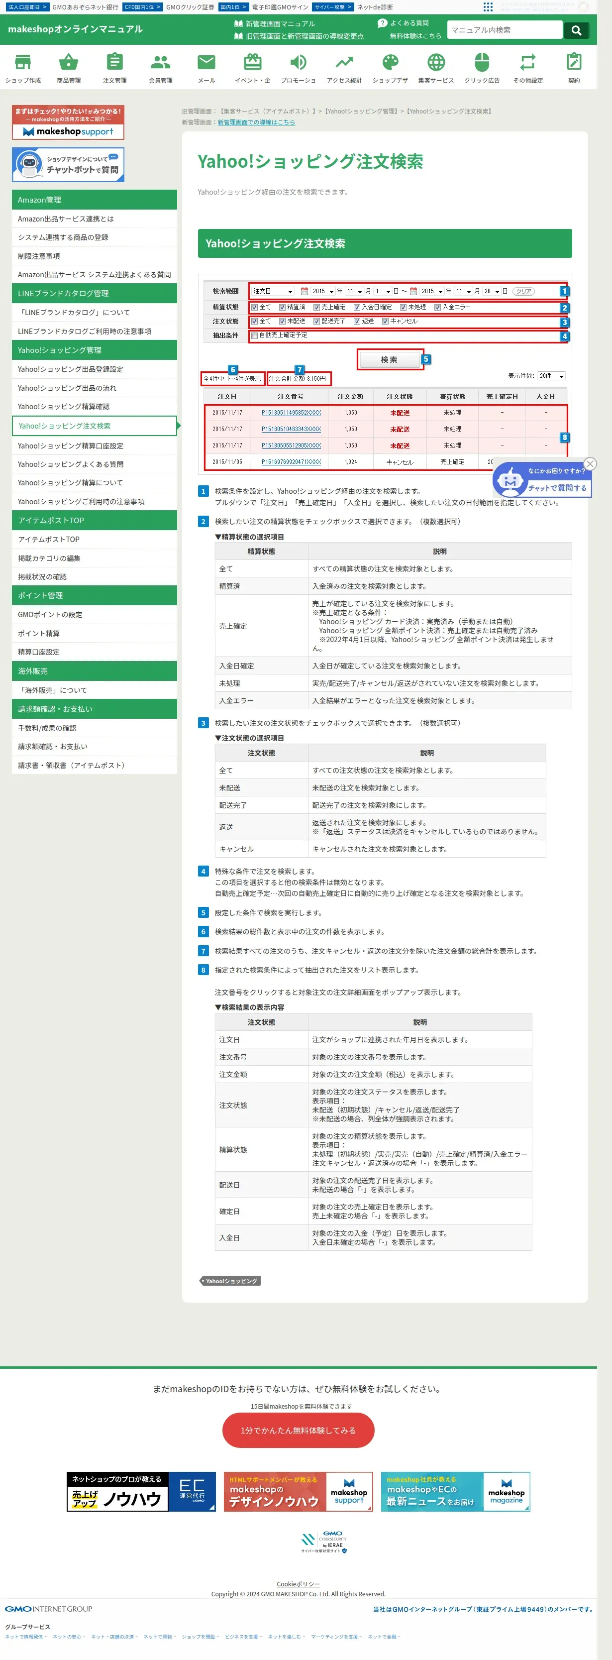Click makeshopオンラインマニュアル site title

pyautogui.click(x=75, y=29)
